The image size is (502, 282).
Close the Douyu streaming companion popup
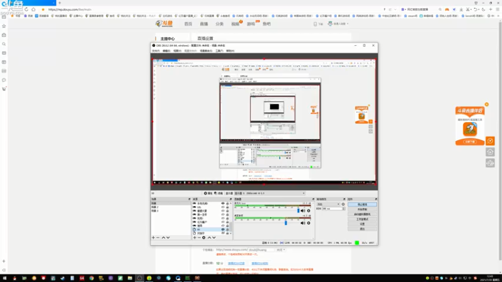tap(487, 104)
